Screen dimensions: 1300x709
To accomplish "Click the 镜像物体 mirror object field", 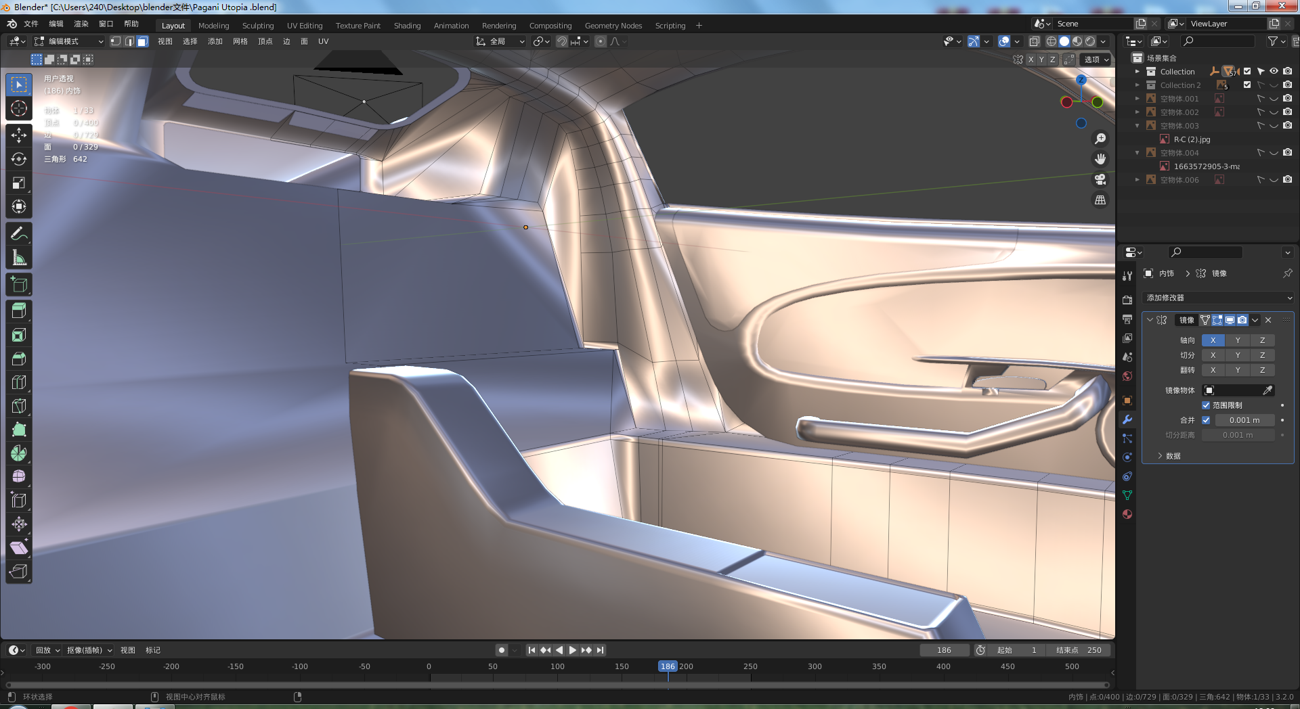I will [1232, 390].
